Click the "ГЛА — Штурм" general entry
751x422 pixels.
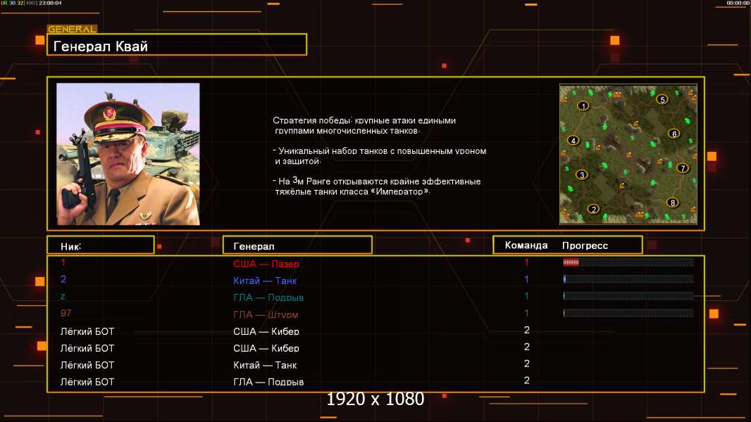266,315
